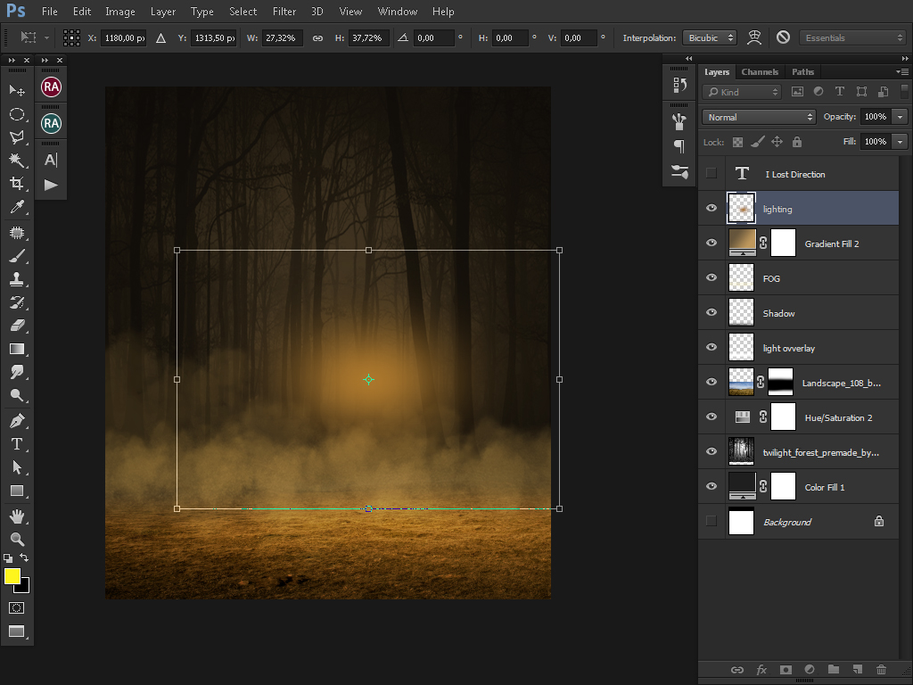Toggle visibility of the Shadow layer
This screenshot has width=913, height=685.
[711, 313]
